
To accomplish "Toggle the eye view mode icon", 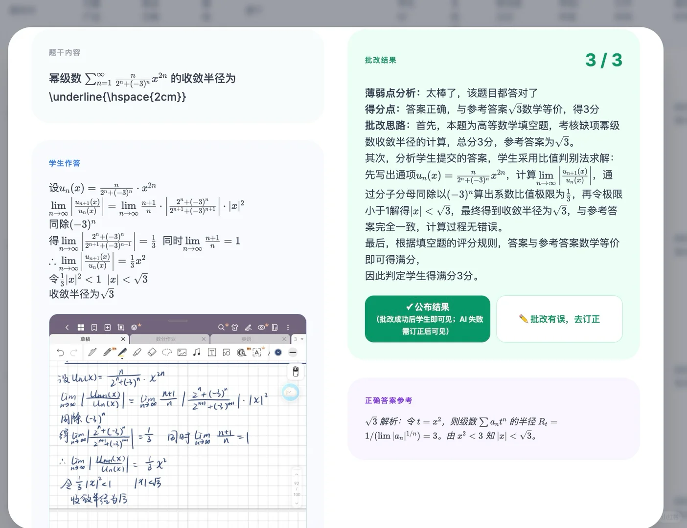I will click(262, 327).
